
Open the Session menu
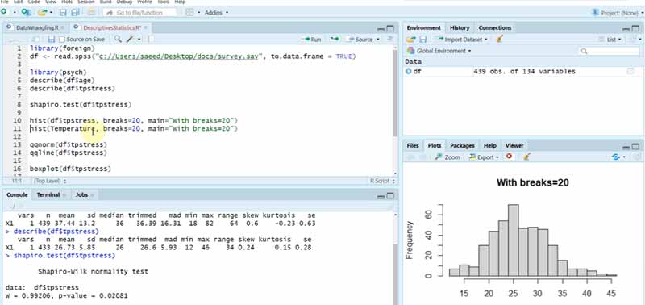86,2
